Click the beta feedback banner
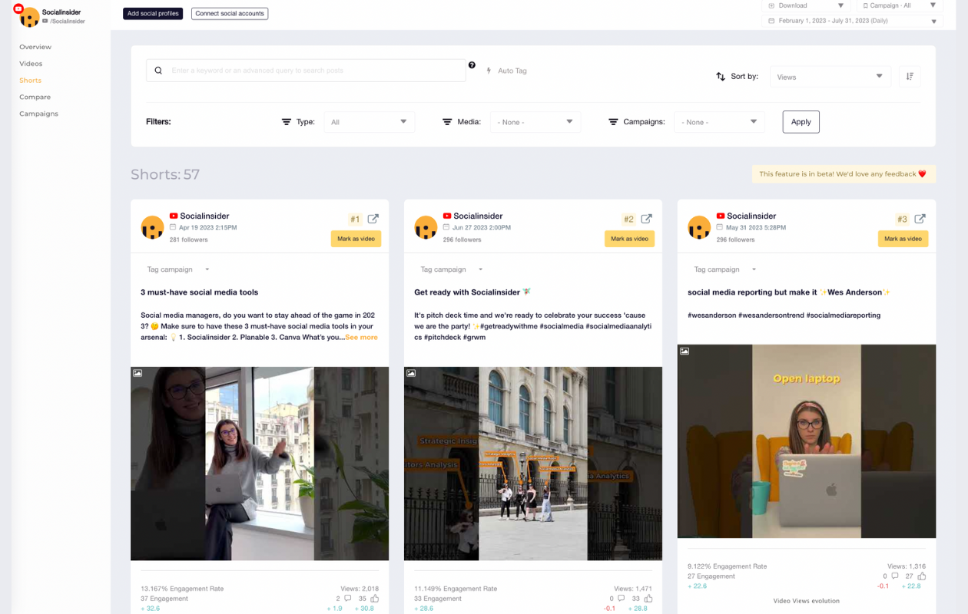This screenshot has height=614, width=968. pyautogui.click(x=844, y=174)
